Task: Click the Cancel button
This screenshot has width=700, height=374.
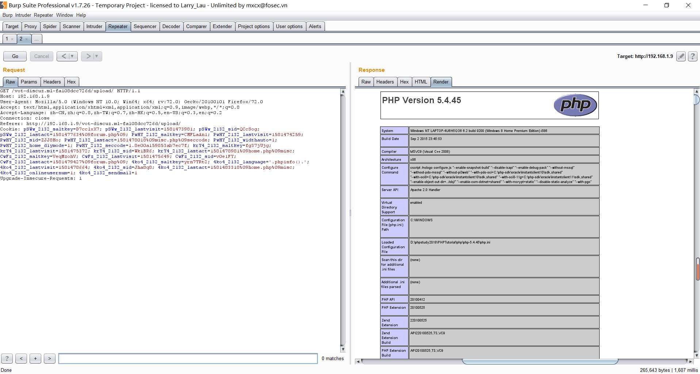Action: click(x=42, y=56)
